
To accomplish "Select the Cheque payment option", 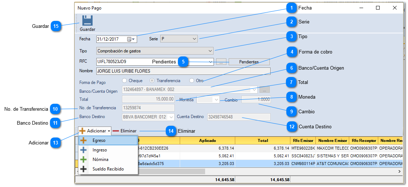I will (125, 81).
